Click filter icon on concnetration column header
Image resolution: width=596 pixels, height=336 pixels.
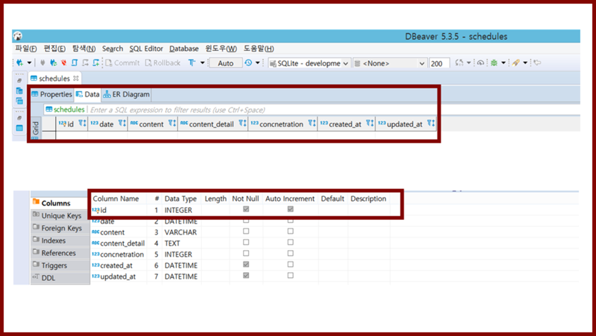point(311,123)
